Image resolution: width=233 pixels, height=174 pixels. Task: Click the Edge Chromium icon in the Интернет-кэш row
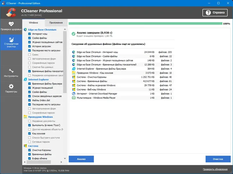coord(74,52)
